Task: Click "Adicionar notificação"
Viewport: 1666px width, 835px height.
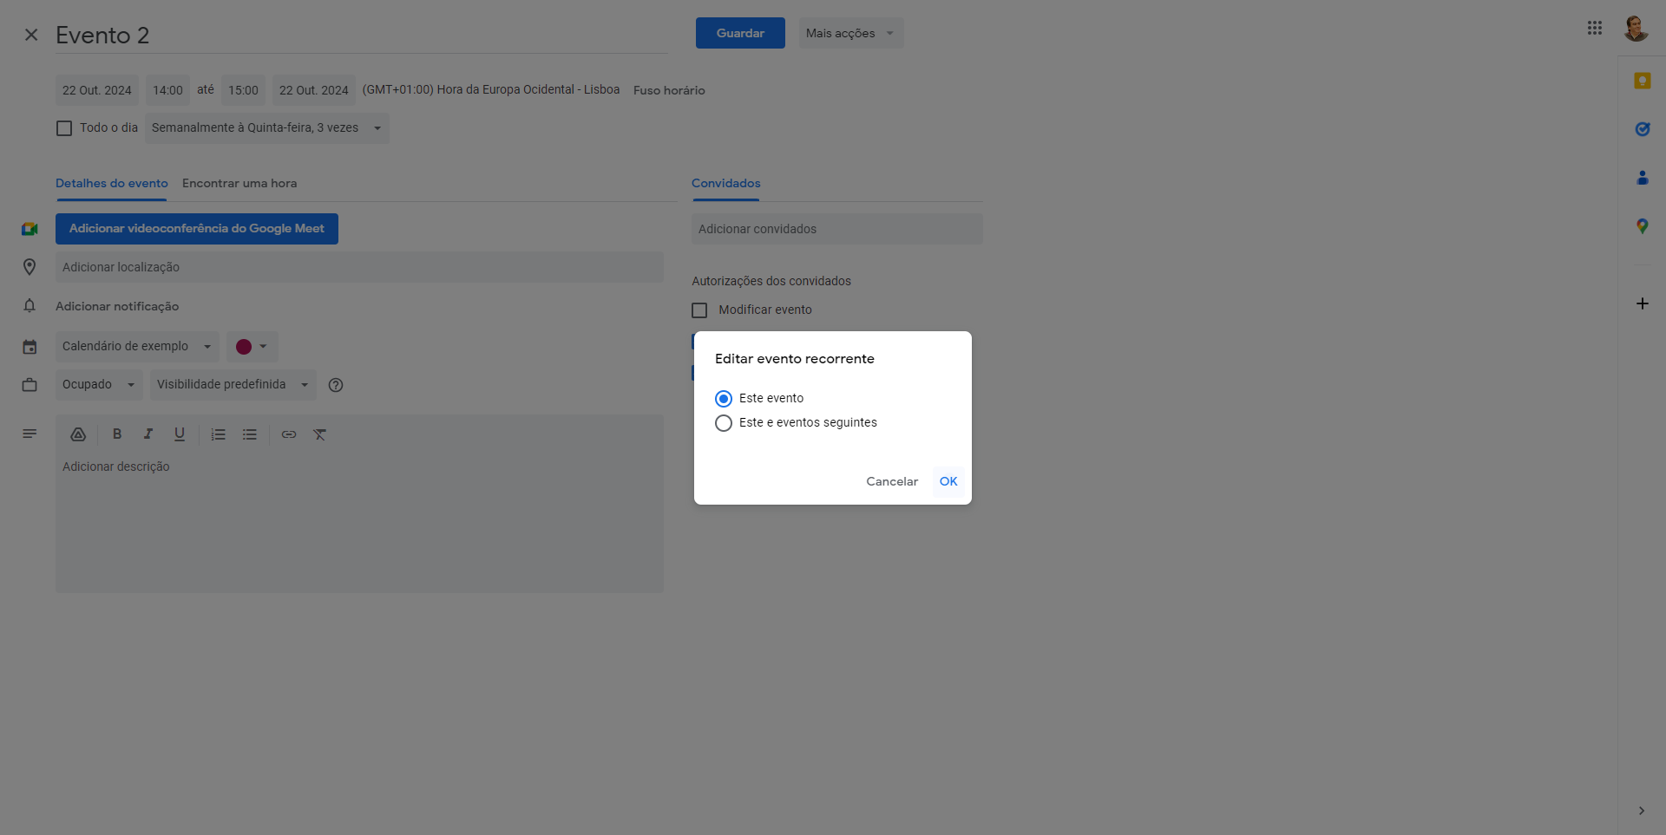Action: (117, 306)
